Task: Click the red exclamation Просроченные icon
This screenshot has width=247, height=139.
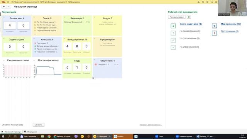Action: tap(214, 33)
